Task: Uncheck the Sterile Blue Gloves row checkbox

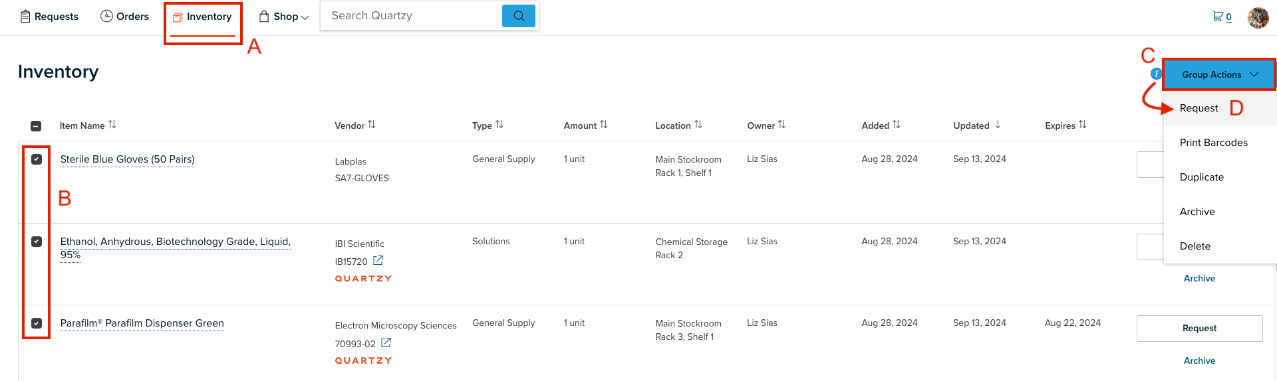Action: [37, 159]
